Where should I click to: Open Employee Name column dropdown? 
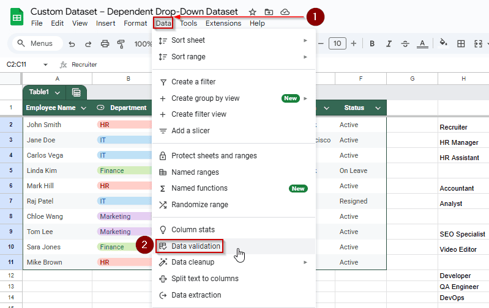(84, 108)
